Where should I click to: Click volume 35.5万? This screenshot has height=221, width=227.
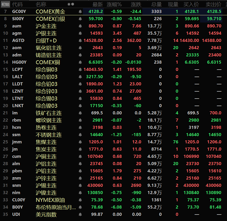point(154,33)
